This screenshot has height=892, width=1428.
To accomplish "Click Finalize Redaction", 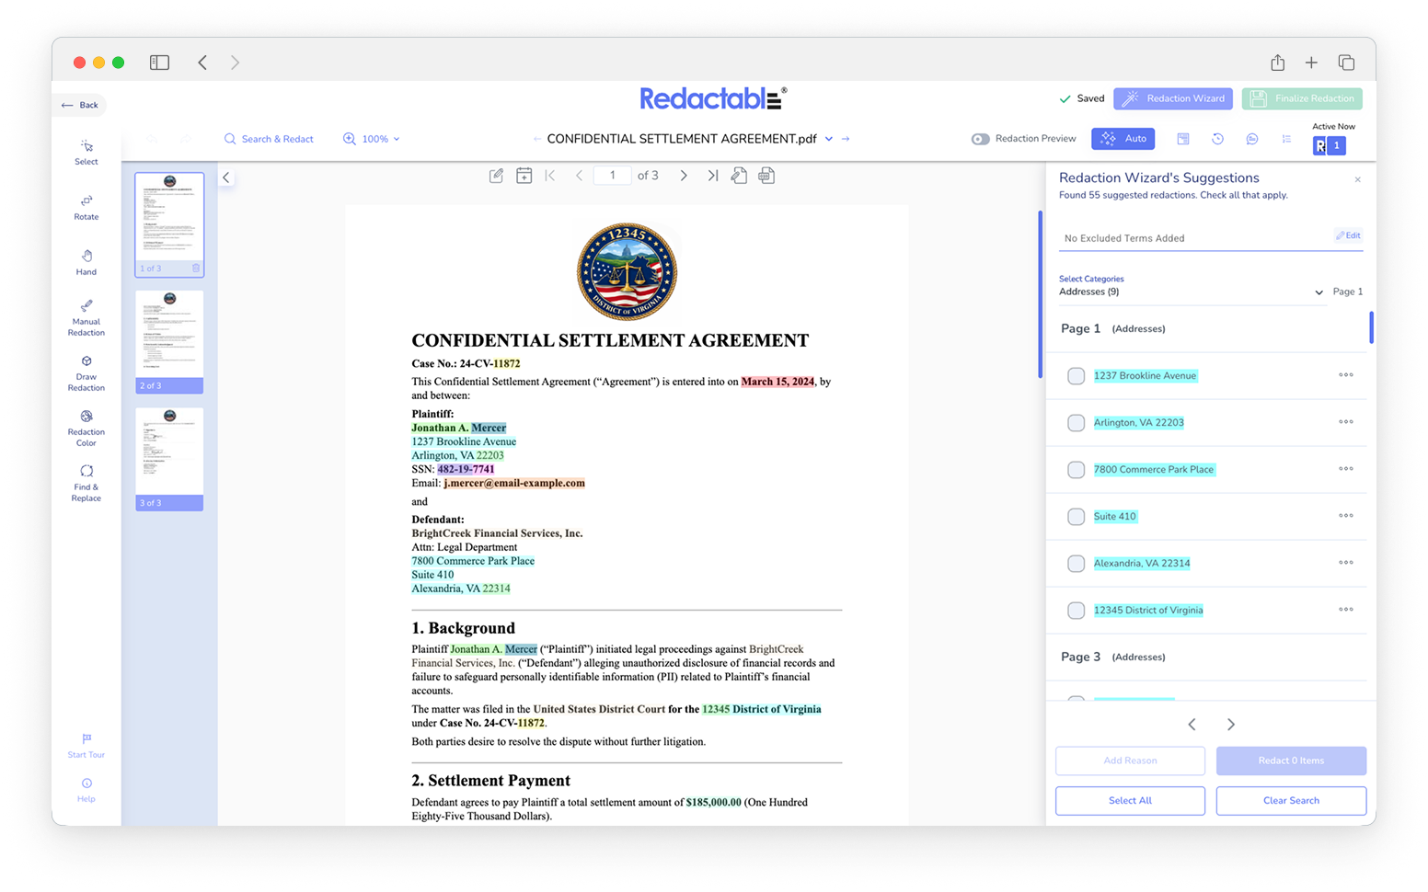I will [x=1302, y=98].
